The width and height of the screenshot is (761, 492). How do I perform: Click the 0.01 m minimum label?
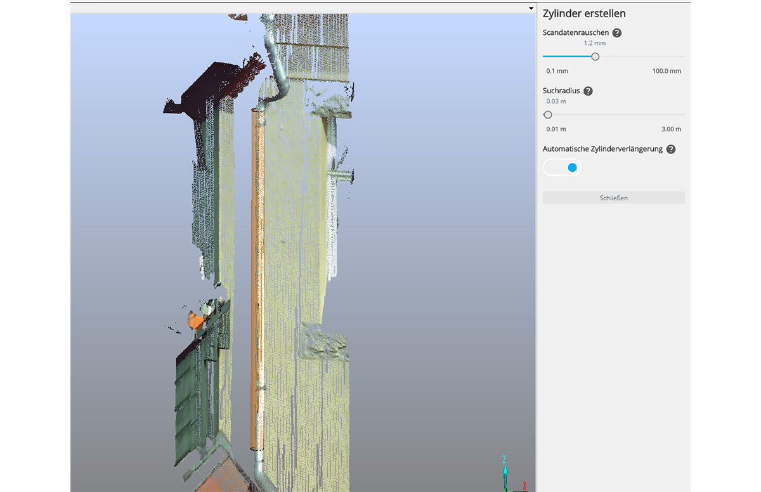(x=556, y=129)
